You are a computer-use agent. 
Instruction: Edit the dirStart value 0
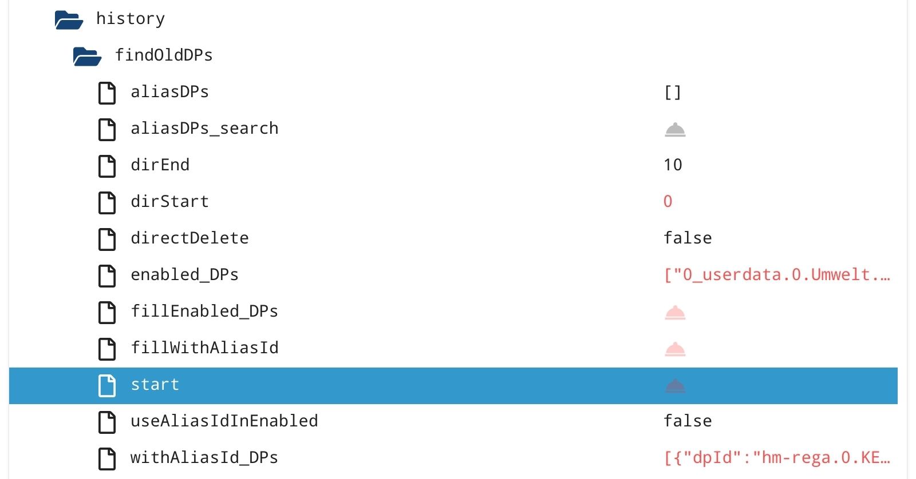coord(668,202)
